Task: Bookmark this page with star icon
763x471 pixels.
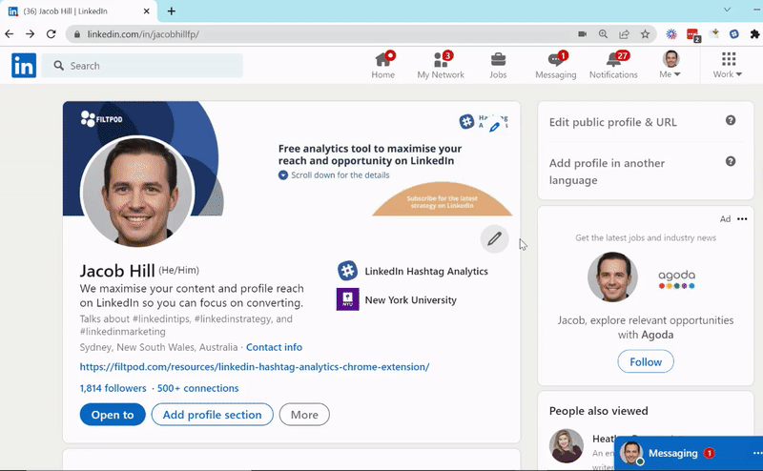Action: [x=646, y=34]
